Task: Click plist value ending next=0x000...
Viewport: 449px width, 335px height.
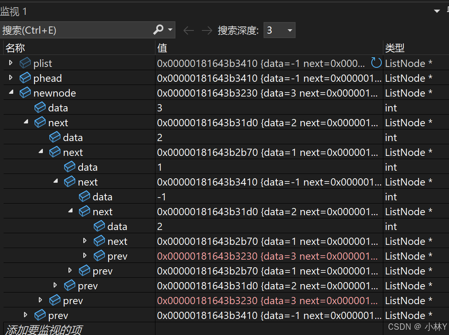Action: 261,63
